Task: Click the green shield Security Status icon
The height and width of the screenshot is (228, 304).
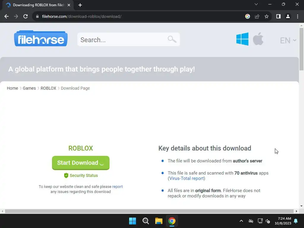Action: coord(66,175)
